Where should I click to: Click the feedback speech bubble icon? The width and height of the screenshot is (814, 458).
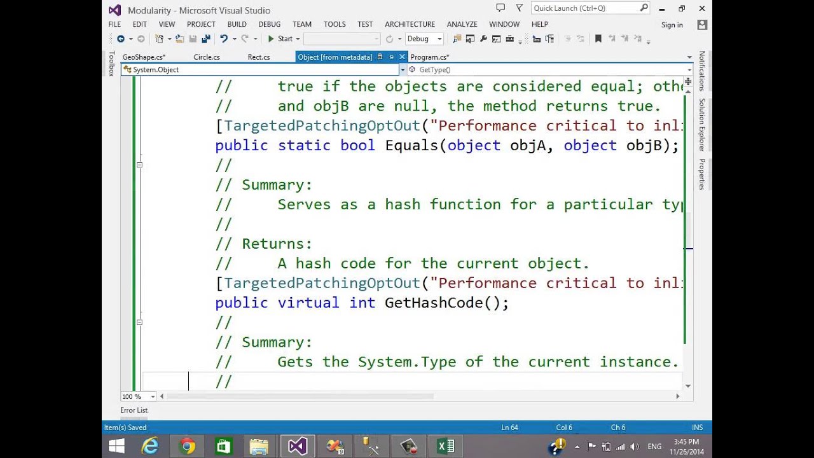point(500,8)
